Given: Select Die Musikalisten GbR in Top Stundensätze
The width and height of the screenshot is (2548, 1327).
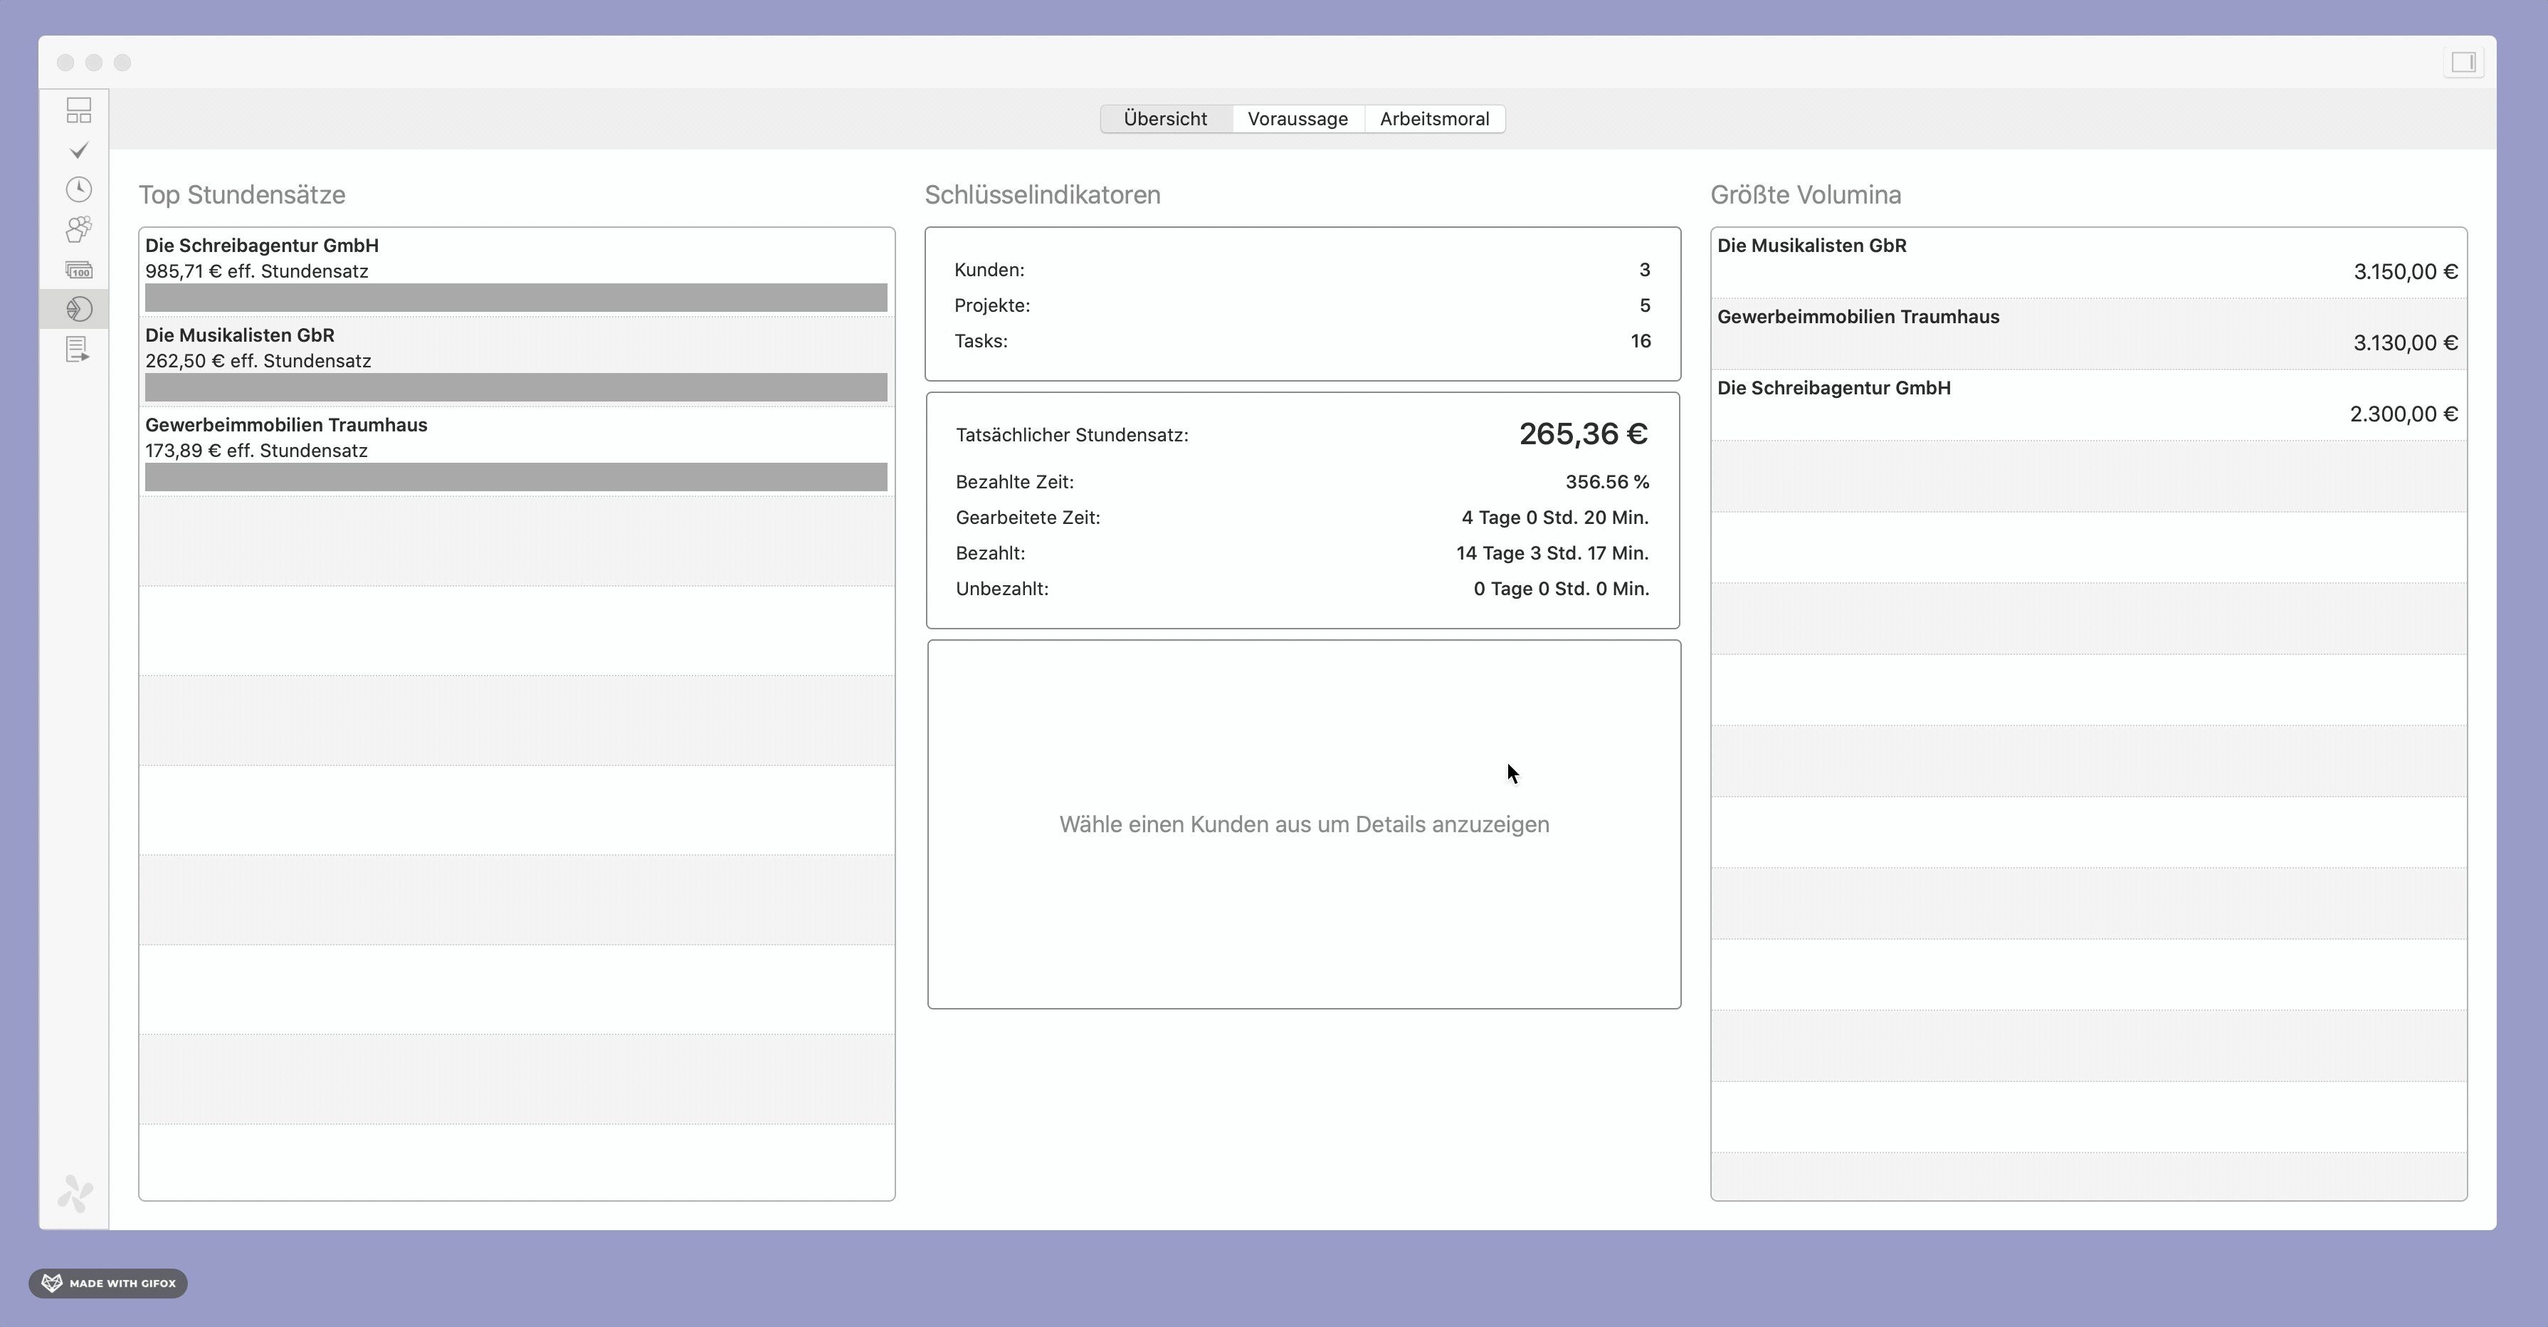Looking at the screenshot, I should (516, 362).
